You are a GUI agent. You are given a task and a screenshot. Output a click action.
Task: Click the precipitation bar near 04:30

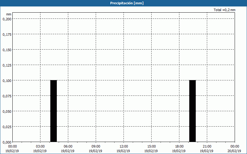[53, 111]
